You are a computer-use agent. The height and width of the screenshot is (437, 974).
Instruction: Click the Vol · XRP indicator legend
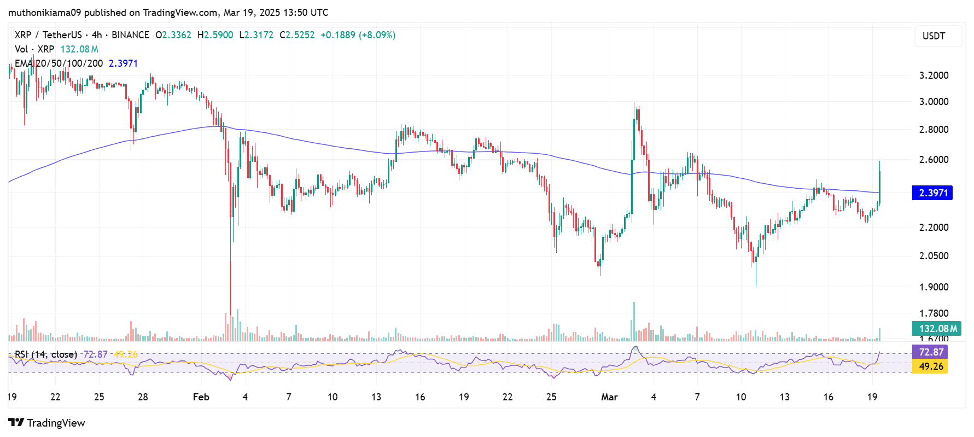coord(34,49)
